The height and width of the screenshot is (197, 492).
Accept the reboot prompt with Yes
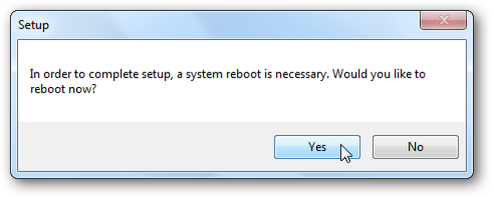(317, 147)
